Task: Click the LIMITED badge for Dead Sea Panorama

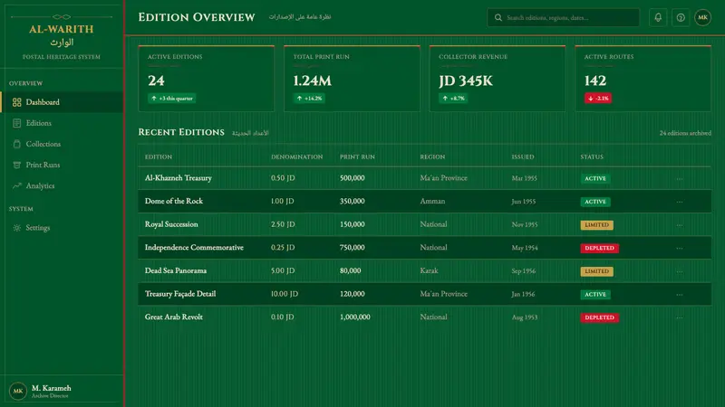Action: click(597, 271)
